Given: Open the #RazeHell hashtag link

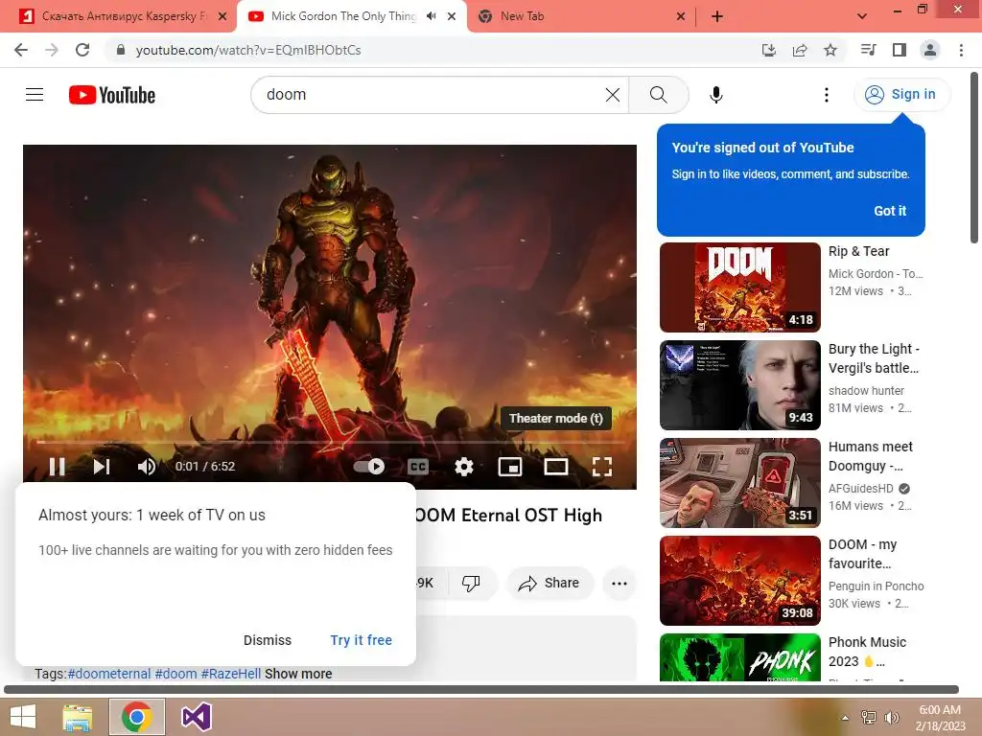Looking at the screenshot, I should [231, 674].
